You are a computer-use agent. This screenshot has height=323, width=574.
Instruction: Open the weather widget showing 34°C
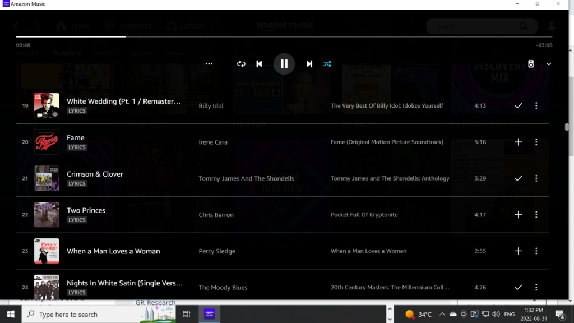418,314
